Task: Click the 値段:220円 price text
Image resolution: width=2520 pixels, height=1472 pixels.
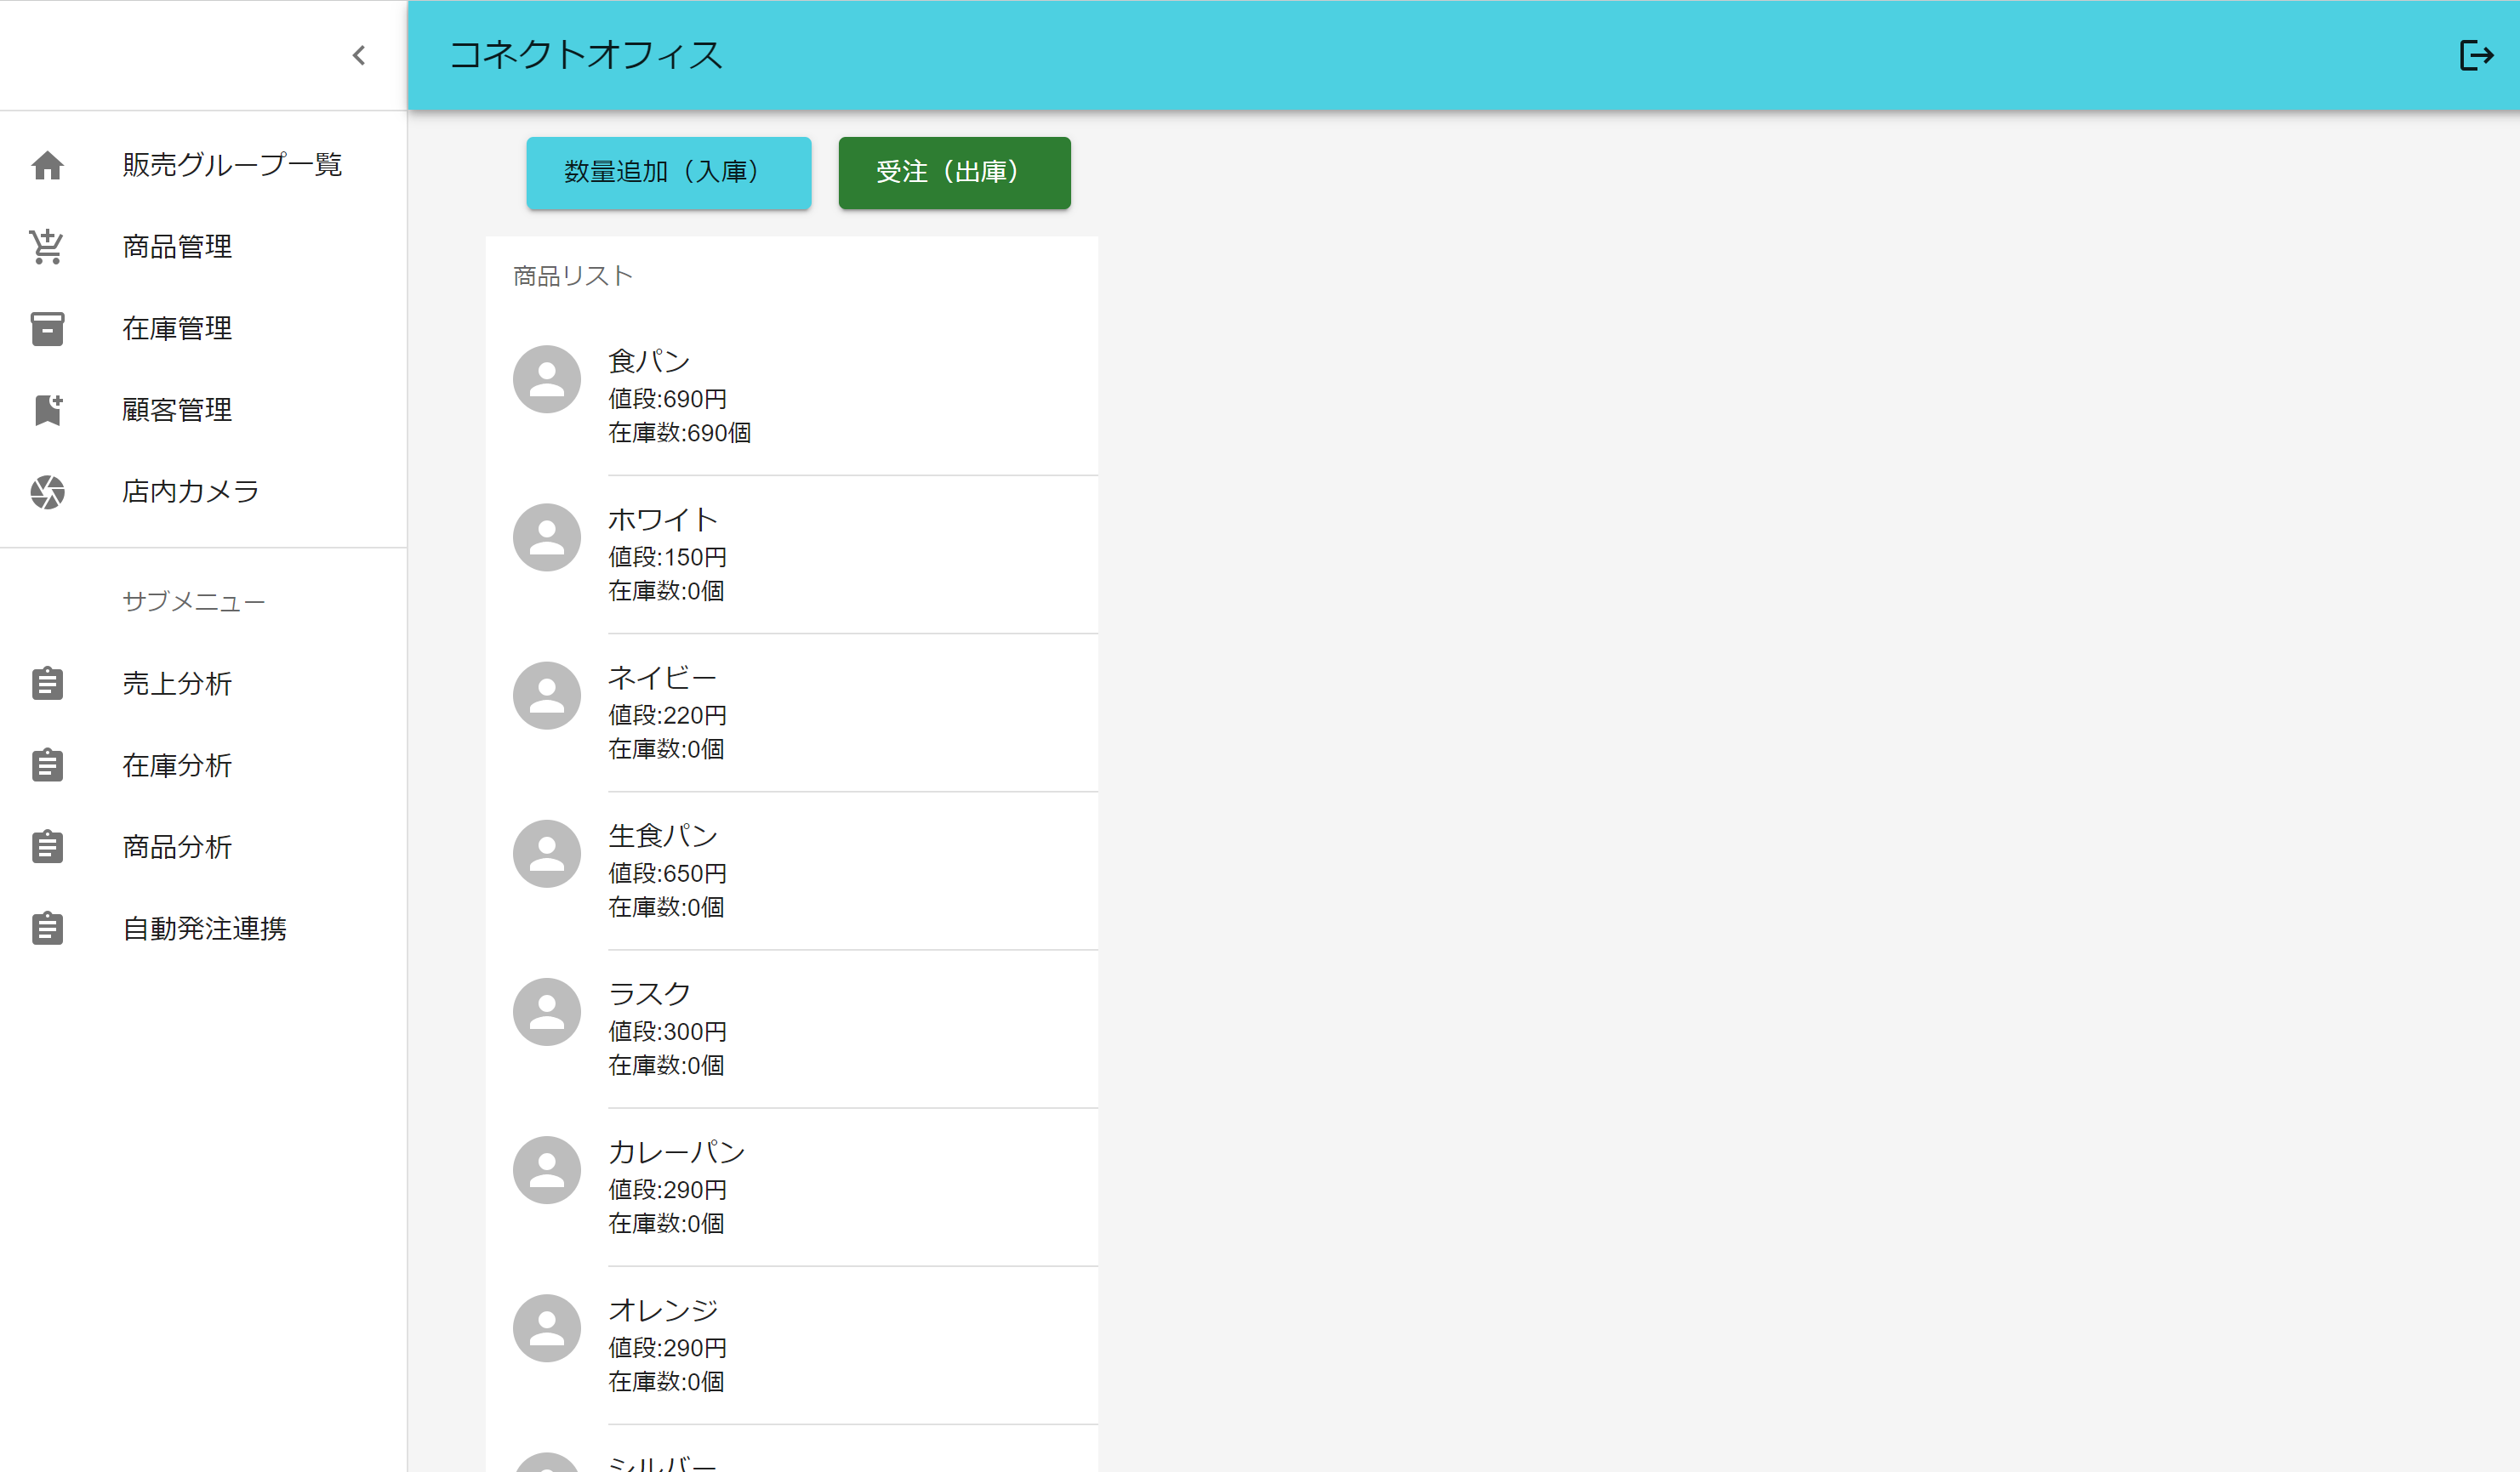Action: [x=667, y=715]
